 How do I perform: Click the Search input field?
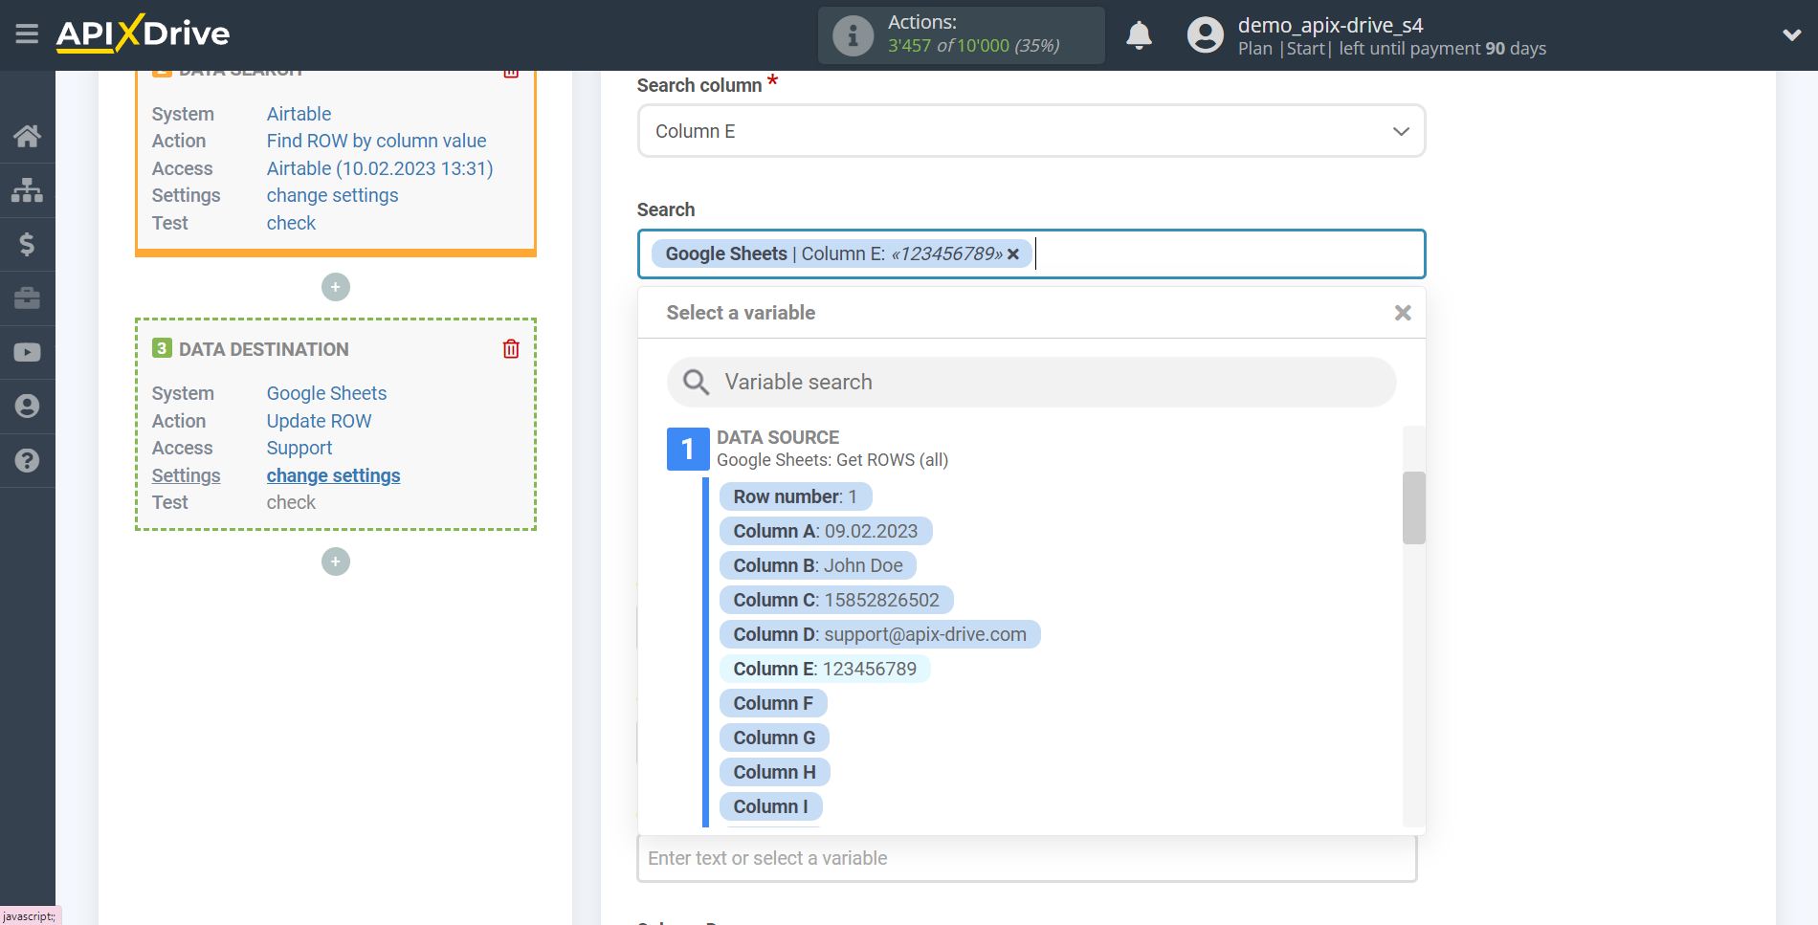pos(1031,254)
